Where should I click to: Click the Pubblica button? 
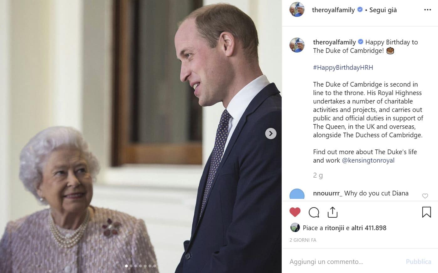coord(419,261)
